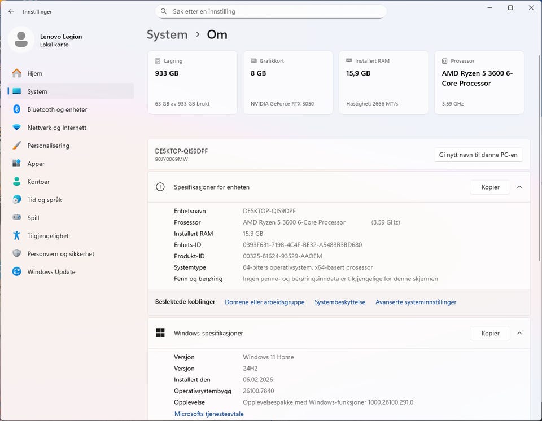Click the Søk etter en innstilling field
The image size is (542, 421).
click(271, 11)
